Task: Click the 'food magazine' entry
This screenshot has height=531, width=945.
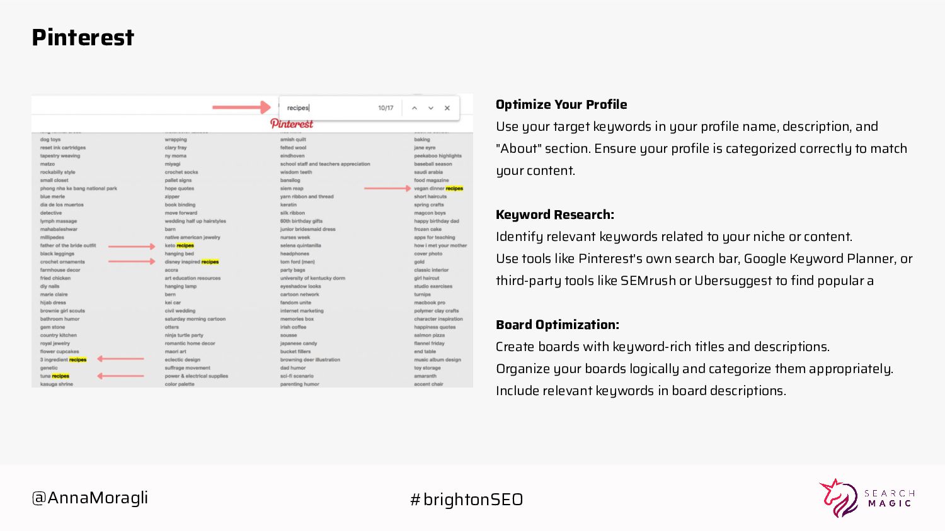Action: tap(432, 181)
